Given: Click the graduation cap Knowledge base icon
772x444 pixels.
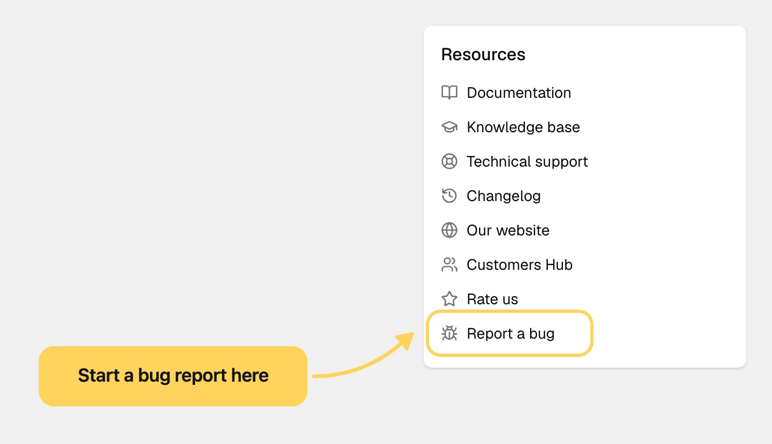Looking at the screenshot, I should point(449,127).
